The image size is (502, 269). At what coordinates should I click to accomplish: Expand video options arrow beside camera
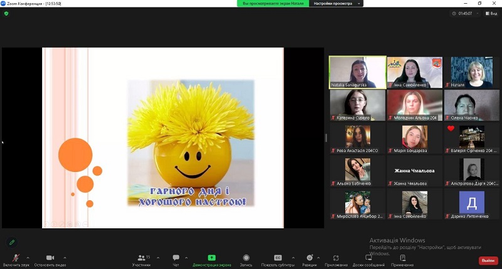pyautogui.click(x=65, y=257)
